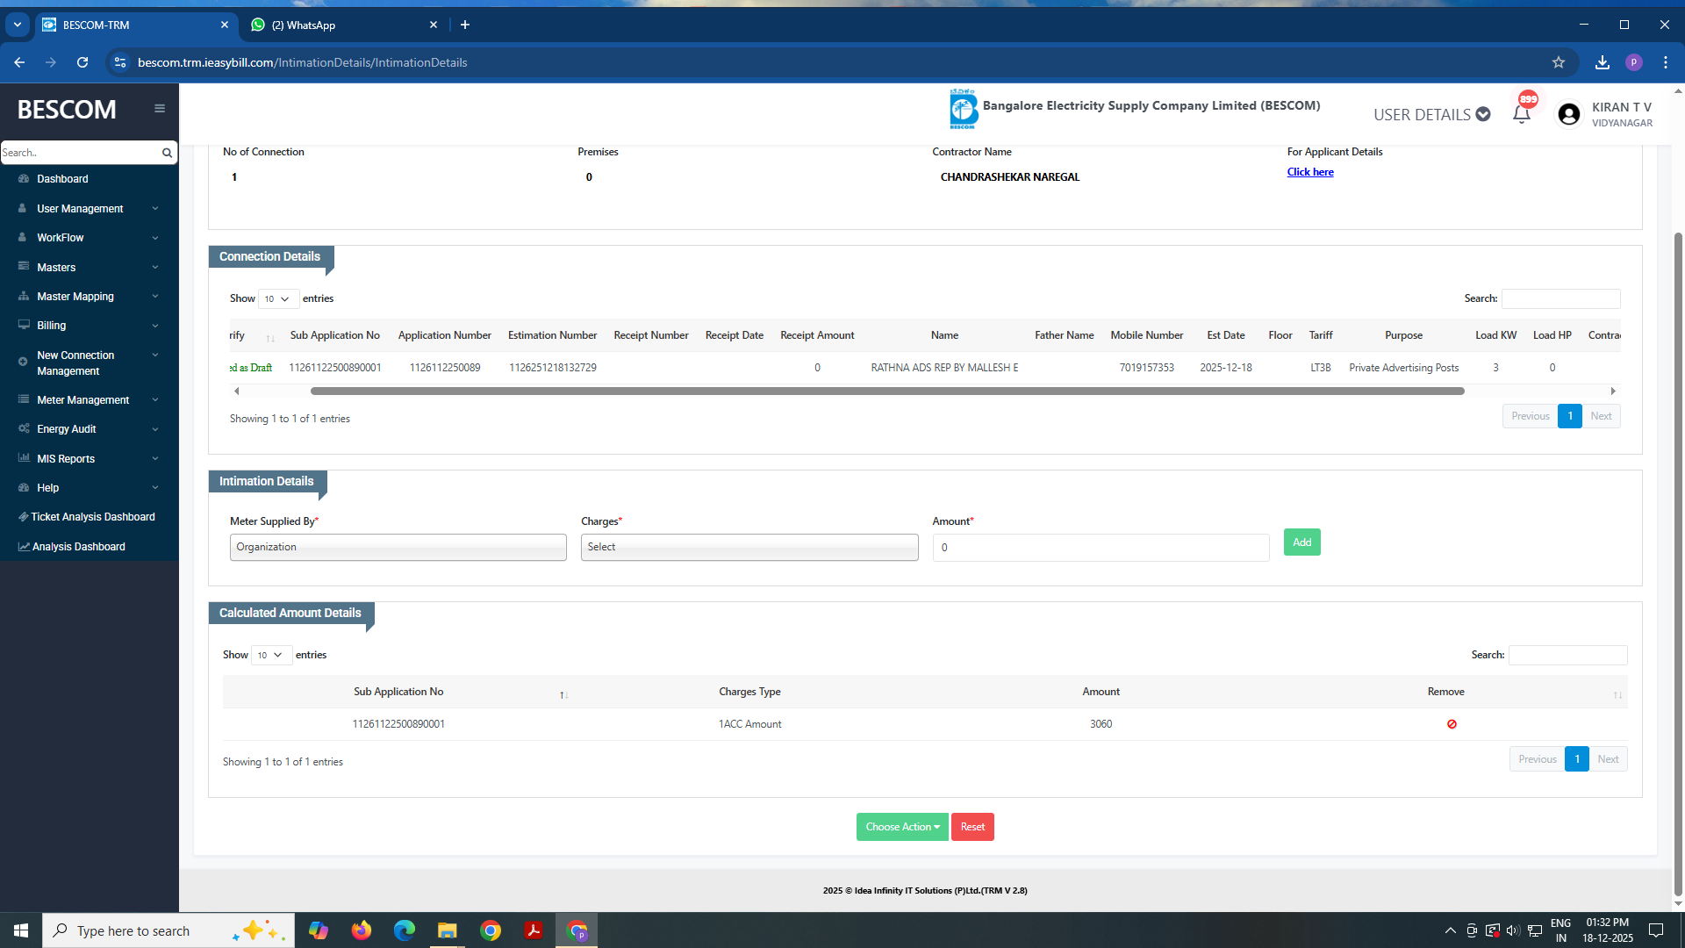Reload the page with the refresh icon

click(82, 62)
